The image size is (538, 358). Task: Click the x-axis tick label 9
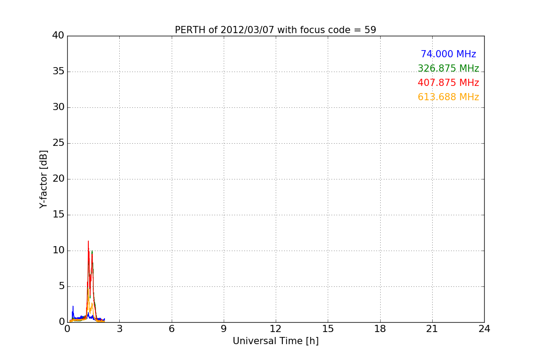click(224, 329)
